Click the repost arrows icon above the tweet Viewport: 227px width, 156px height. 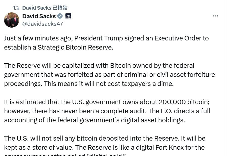click(x=16, y=8)
